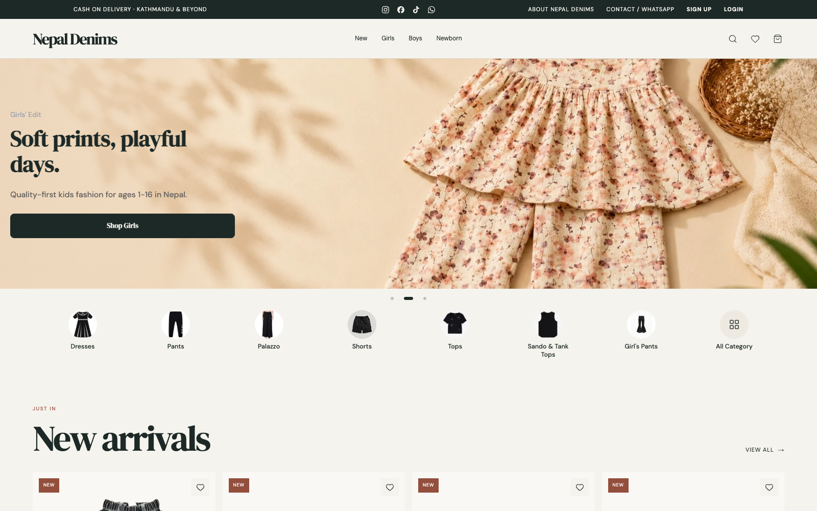
Task: Open the Facebook social link
Action: [401, 10]
